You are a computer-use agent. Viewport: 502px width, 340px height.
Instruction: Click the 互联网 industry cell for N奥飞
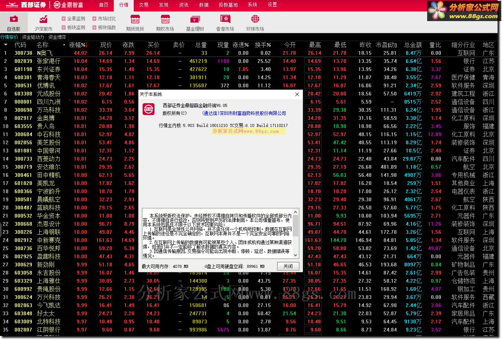point(466,53)
